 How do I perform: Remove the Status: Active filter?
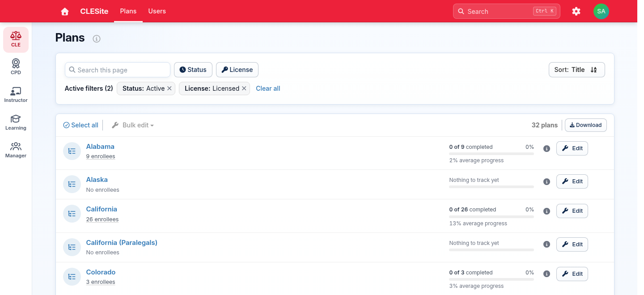[169, 88]
